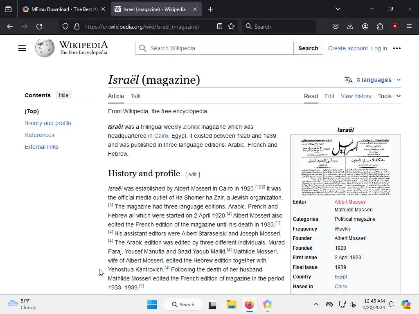
Task: Open Windows Start menu
Action: point(152,304)
